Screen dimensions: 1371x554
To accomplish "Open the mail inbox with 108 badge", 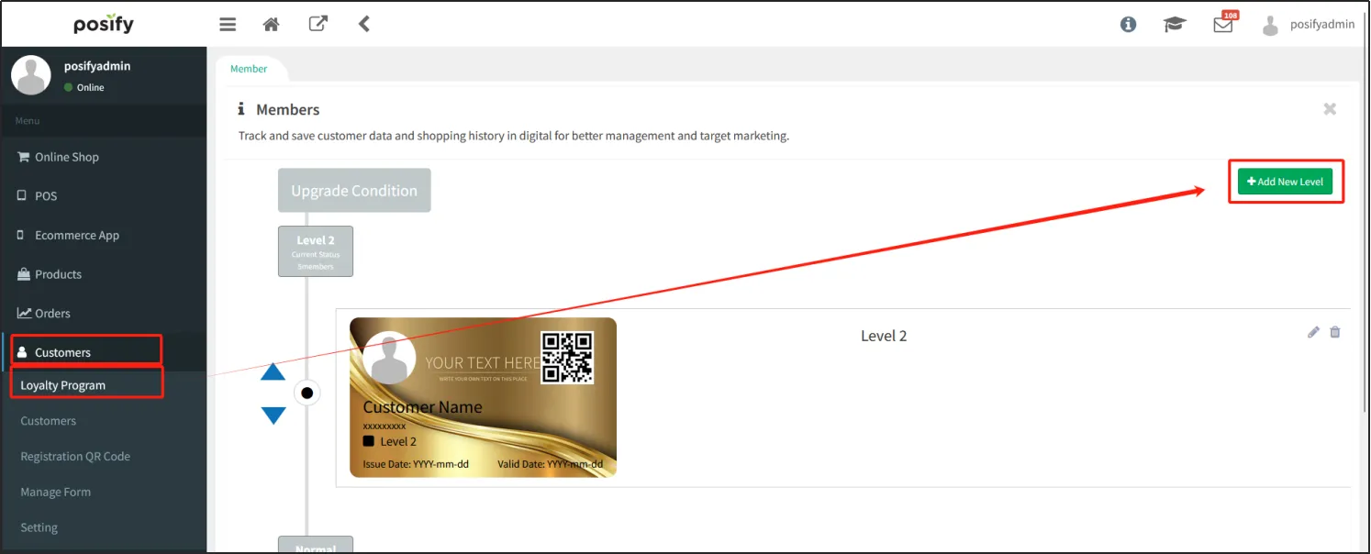I will click(1223, 25).
